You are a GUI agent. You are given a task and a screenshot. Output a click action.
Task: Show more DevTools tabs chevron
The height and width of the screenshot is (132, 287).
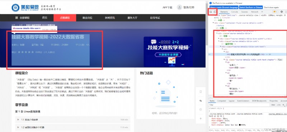[x=262, y=12]
